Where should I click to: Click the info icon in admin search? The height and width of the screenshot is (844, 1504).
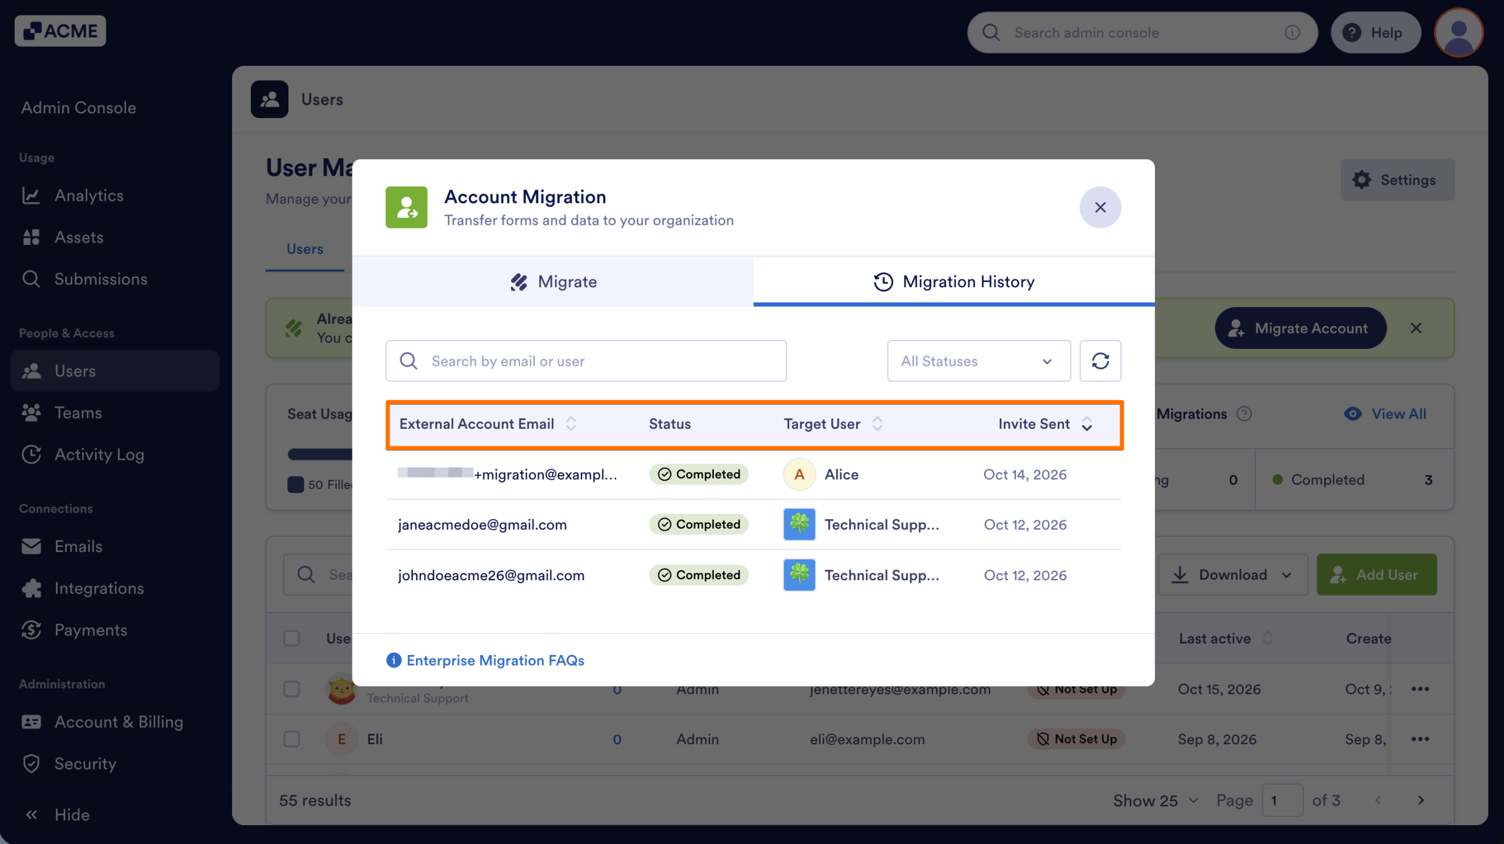1292,32
